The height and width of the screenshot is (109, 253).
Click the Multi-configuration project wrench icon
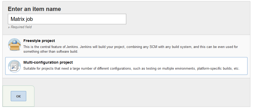[x=14, y=66]
